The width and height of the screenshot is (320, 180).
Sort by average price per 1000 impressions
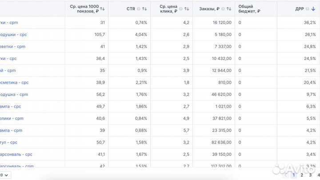pyautogui.click(x=103, y=9)
